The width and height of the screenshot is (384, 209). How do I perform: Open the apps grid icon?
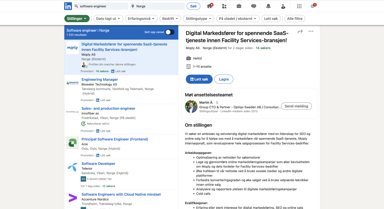[299, 6]
